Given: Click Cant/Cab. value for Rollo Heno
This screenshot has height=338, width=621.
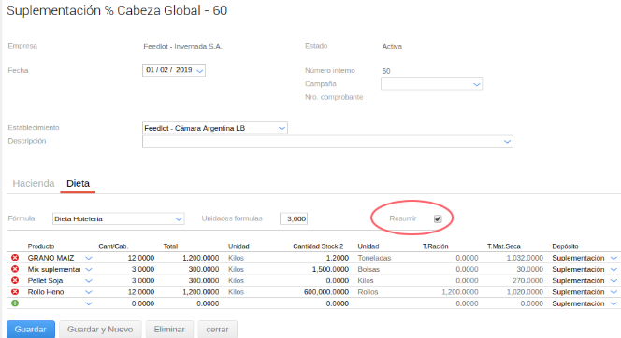Looking at the screenshot, I should [141, 292].
